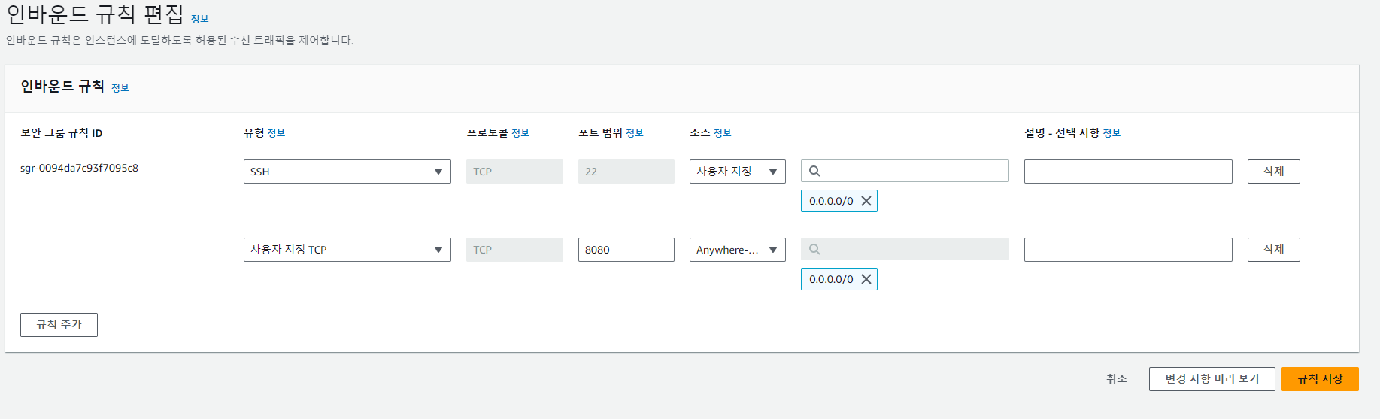
Task: Click 변경 사항 미리 보기 button
Action: tap(1212, 379)
